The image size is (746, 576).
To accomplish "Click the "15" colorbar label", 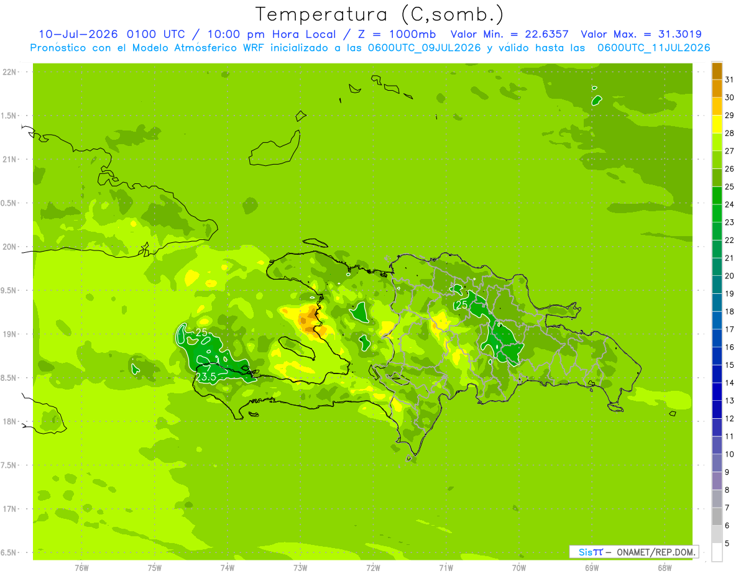I will coord(729,365).
